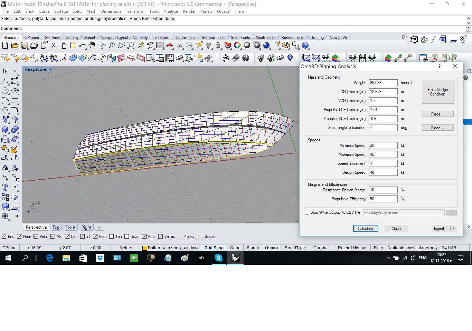
Task: Expand the Export button dropdown arrow
Action: point(453,229)
